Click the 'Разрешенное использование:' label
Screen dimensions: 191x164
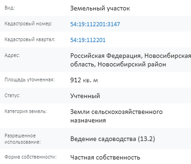23,139
